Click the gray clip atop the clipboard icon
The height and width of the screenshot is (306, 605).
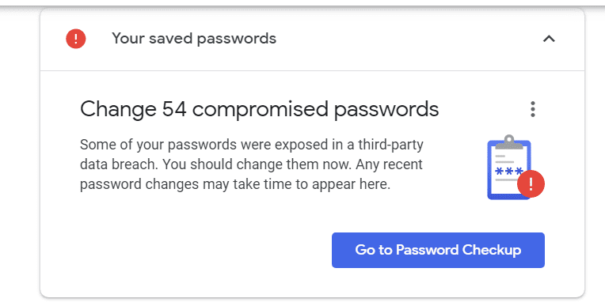pyautogui.click(x=509, y=142)
